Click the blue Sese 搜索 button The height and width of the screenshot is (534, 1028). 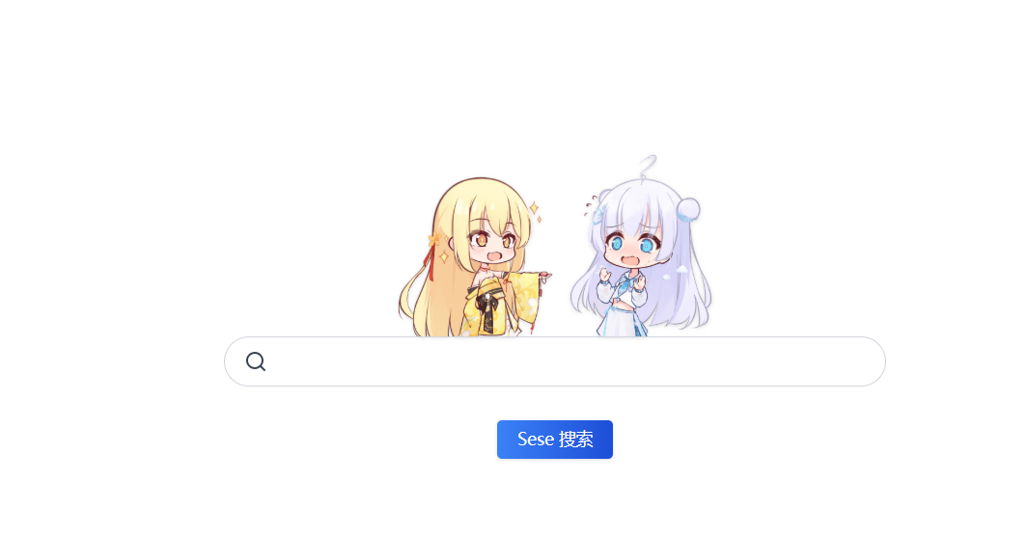[555, 440]
